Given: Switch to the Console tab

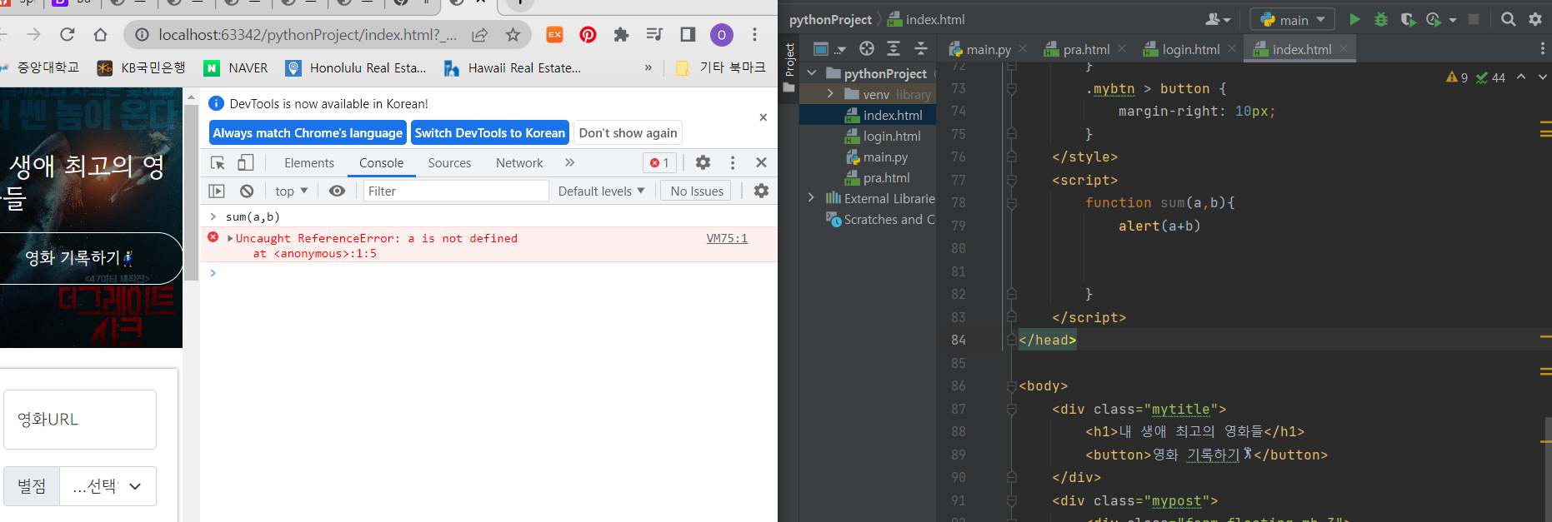Looking at the screenshot, I should pyautogui.click(x=381, y=162).
